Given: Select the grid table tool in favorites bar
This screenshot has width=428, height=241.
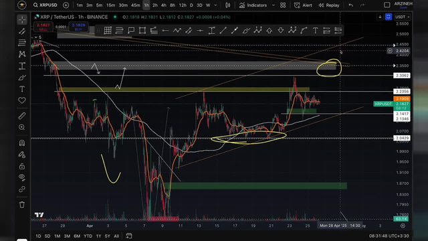Looking at the screenshot, I should point(108,31).
